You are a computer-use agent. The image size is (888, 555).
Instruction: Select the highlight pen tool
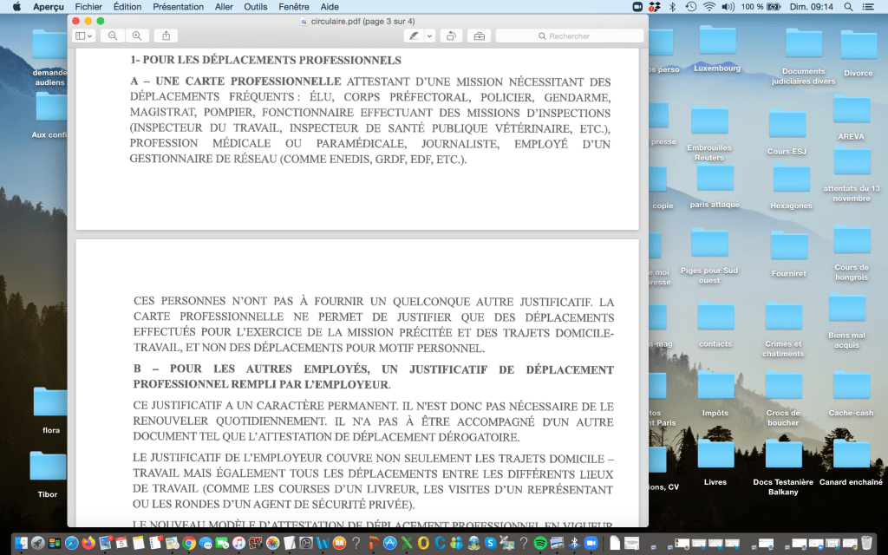[414, 36]
